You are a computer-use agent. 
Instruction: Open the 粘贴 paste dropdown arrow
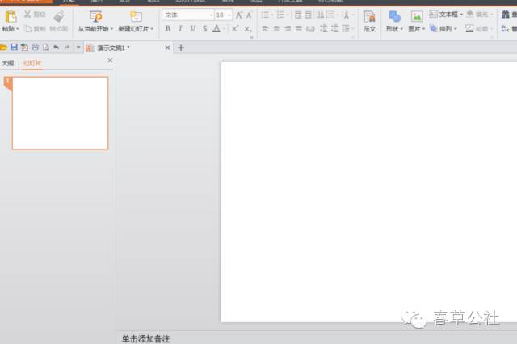pyautogui.click(x=18, y=29)
